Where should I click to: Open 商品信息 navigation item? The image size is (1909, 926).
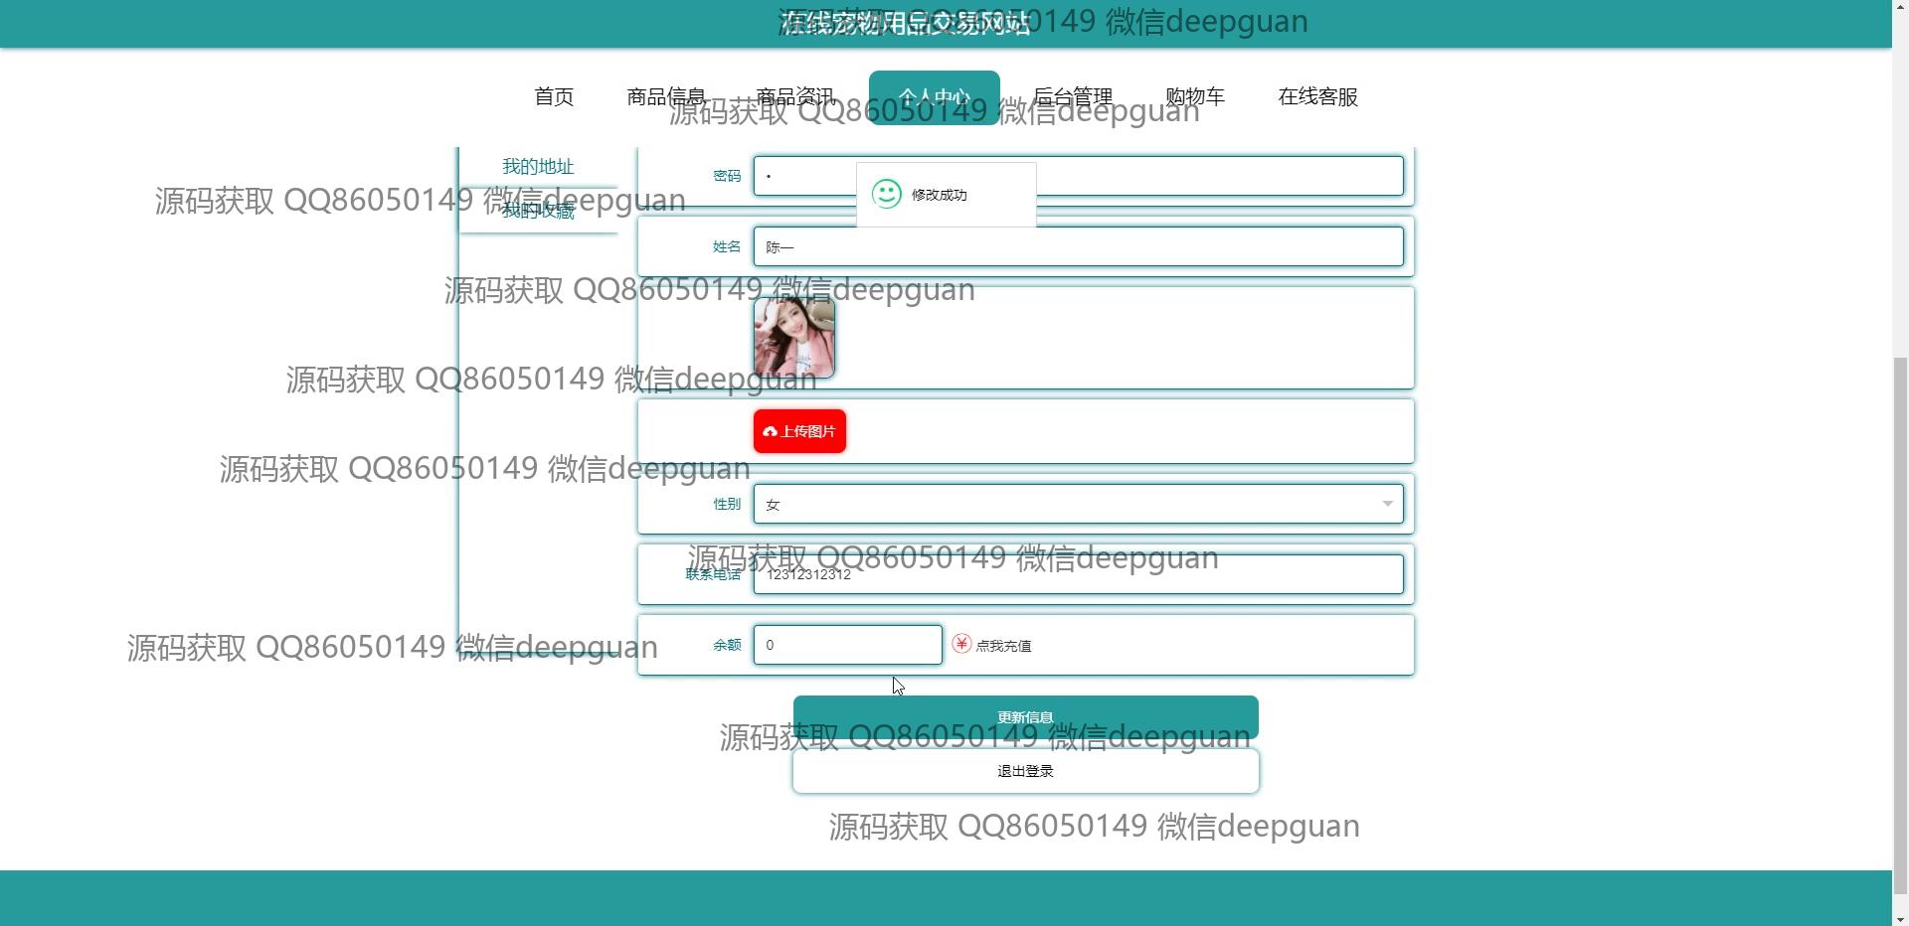pos(666,96)
